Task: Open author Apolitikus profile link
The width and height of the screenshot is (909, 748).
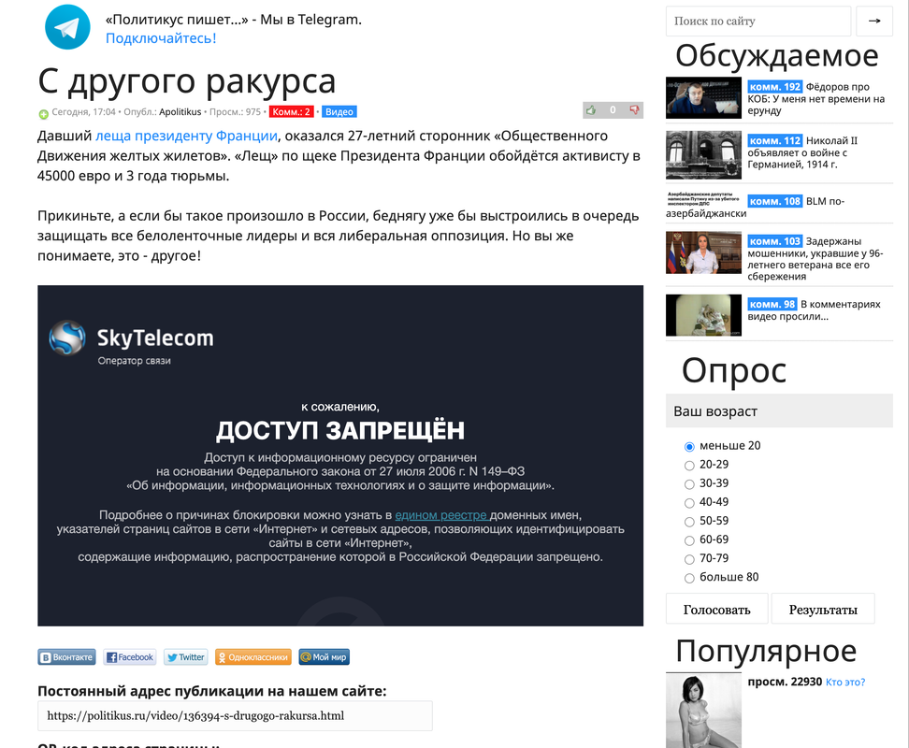Action: 180,112
